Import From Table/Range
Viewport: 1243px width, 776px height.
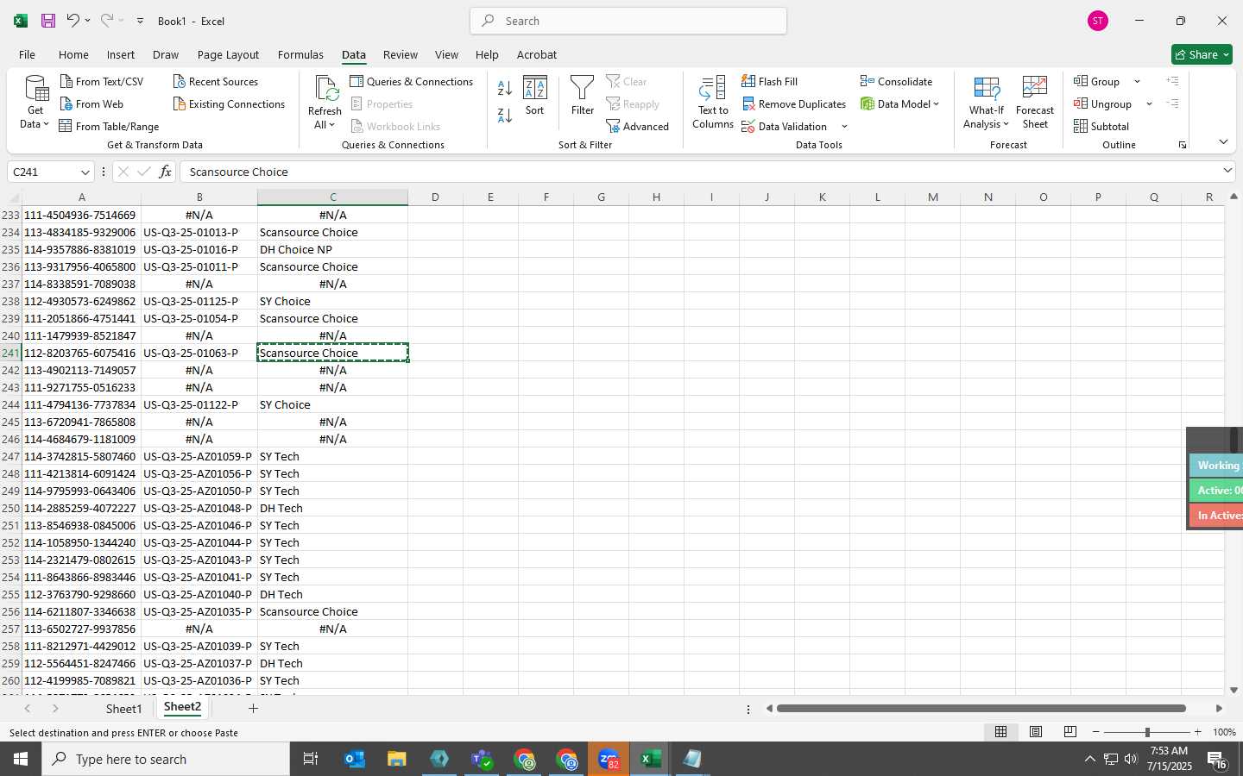tap(110, 126)
